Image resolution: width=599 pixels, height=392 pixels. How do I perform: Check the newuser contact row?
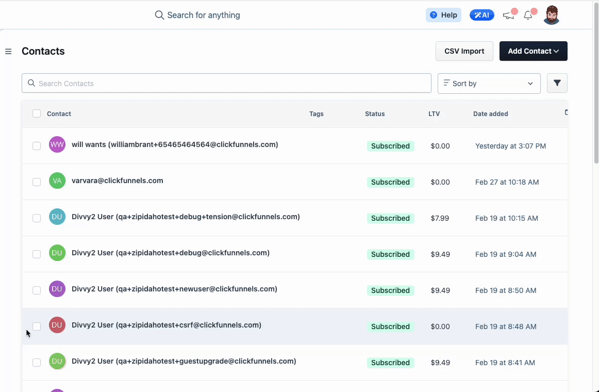coord(36,290)
